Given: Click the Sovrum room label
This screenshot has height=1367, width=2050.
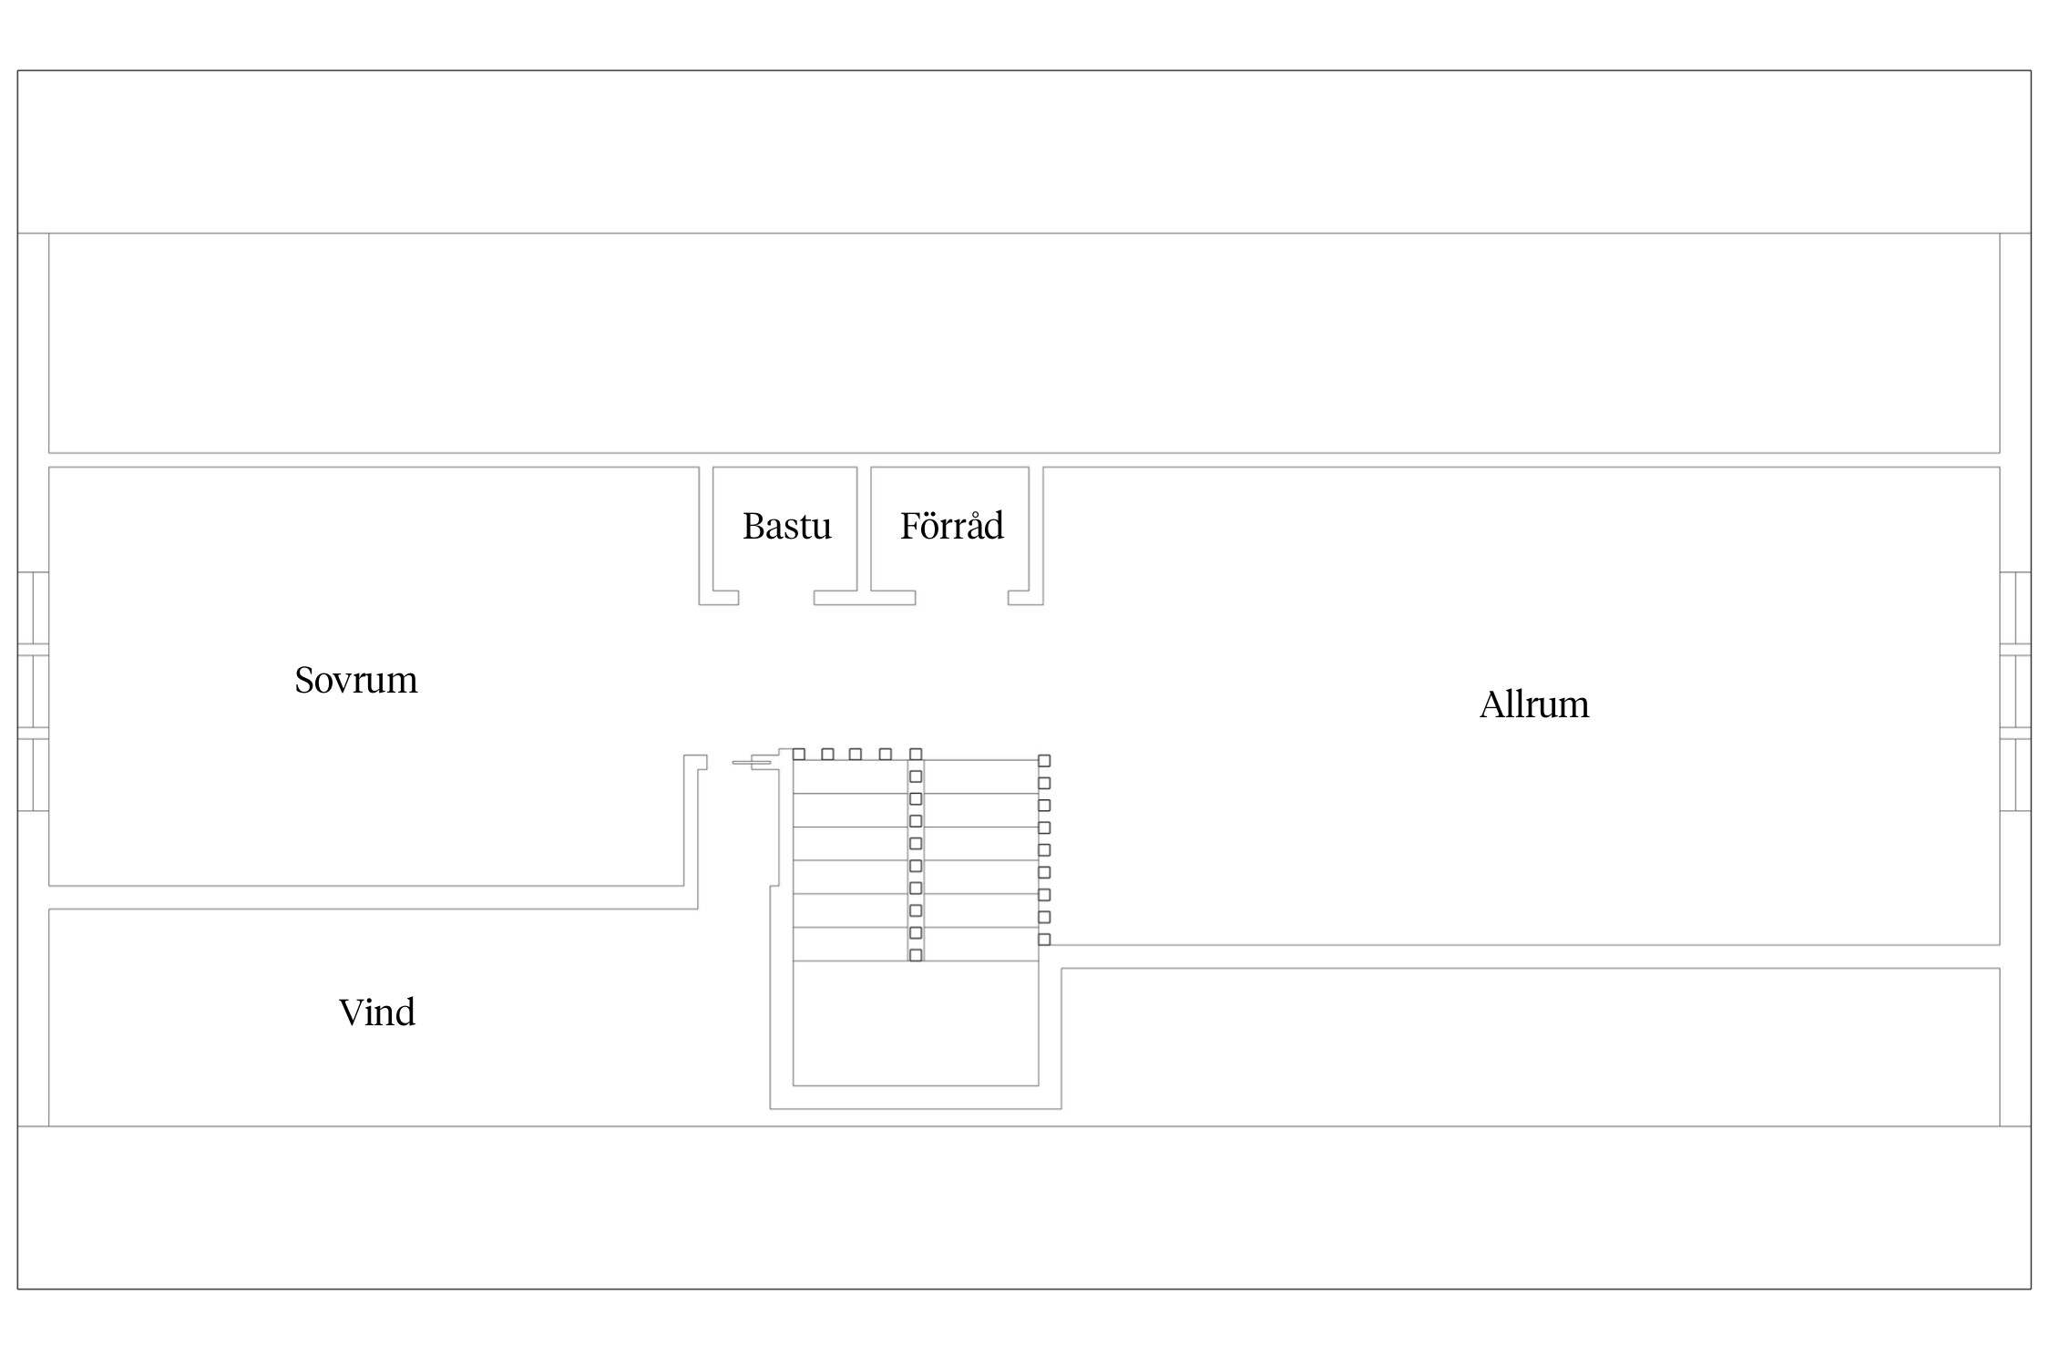Looking at the screenshot, I should click(355, 681).
